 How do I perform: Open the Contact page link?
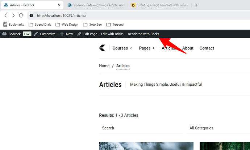click(207, 48)
